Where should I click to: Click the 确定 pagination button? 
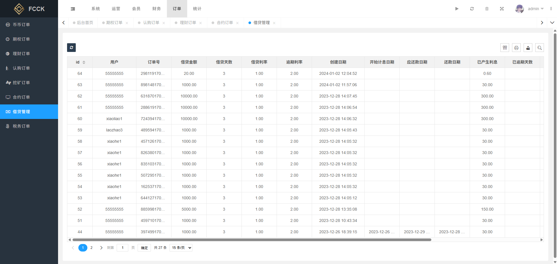coord(144,248)
